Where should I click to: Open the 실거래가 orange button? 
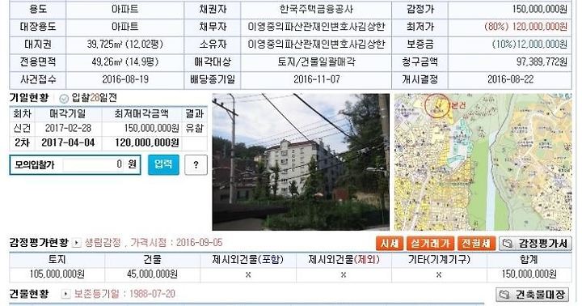pos(430,244)
